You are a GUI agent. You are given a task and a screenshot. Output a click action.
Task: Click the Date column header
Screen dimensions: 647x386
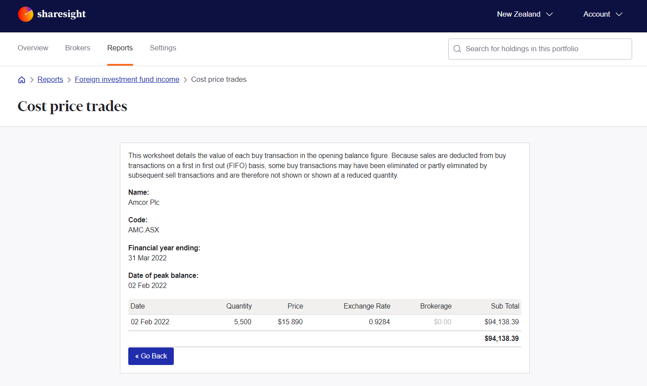click(137, 306)
